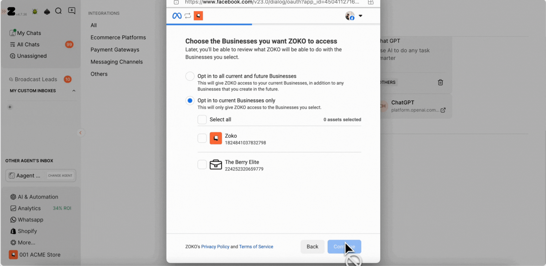546x266 pixels.
Task: Click the AI & Automation swirl icon
Action: [13, 197]
